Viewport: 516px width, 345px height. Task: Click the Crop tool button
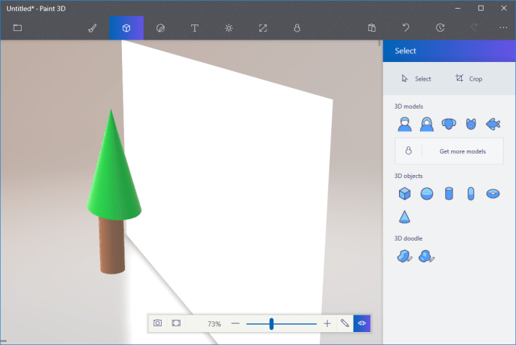click(x=469, y=79)
